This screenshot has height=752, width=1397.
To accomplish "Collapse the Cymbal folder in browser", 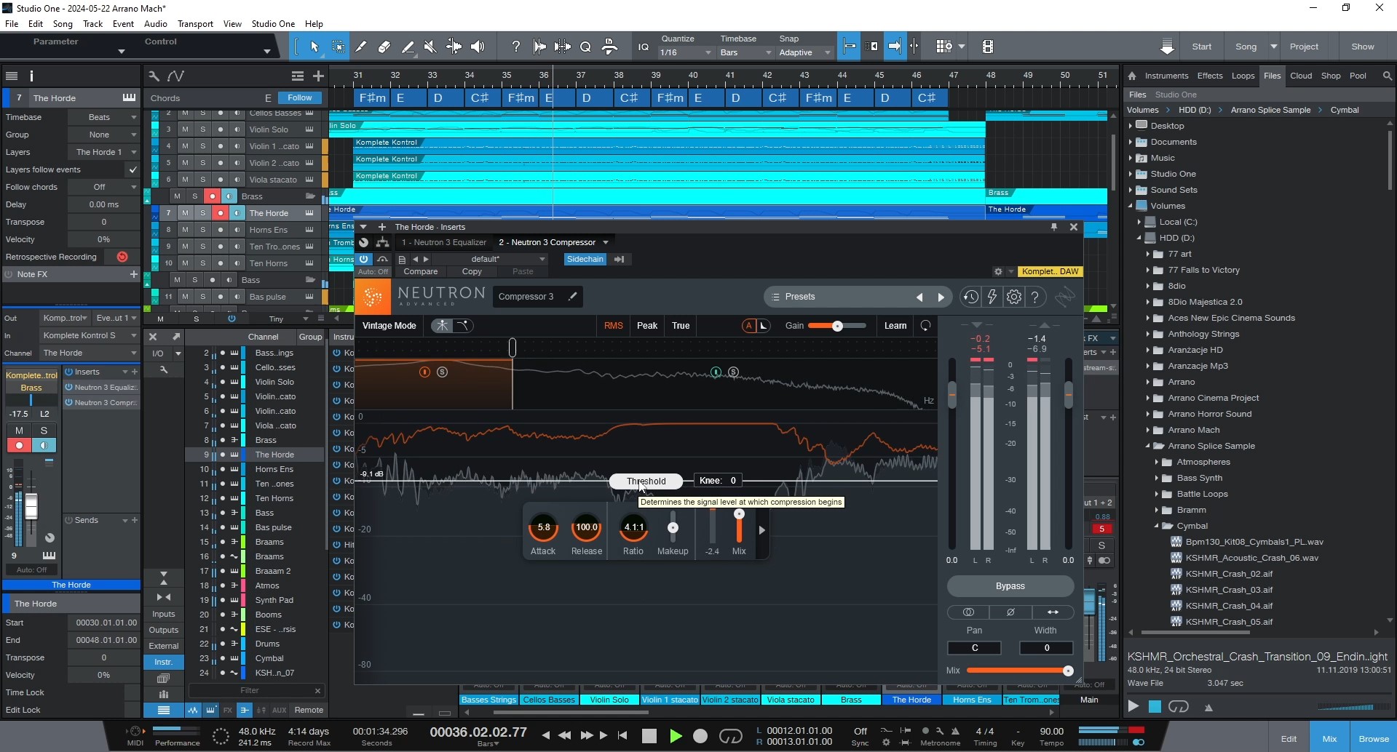I will tap(1156, 526).
